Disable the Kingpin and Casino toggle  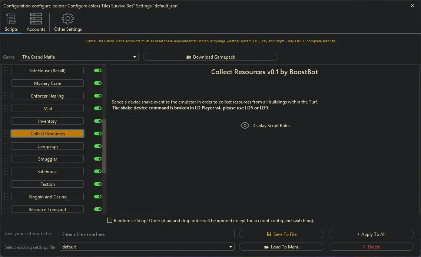pyautogui.click(x=98, y=197)
